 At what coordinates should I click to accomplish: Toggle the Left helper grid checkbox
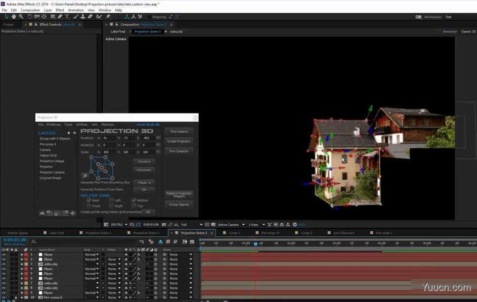point(111,200)
